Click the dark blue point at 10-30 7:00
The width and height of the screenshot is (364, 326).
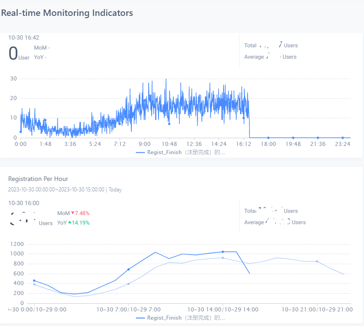coord(129,269)
